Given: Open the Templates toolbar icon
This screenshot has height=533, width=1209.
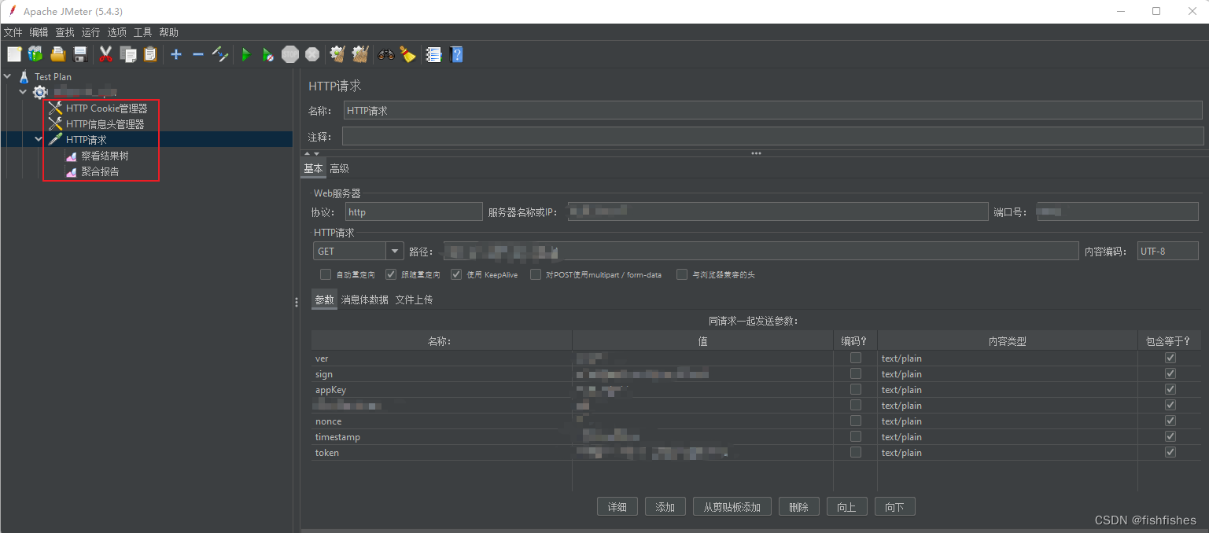Looking at the screenshot, I should 35,54.
